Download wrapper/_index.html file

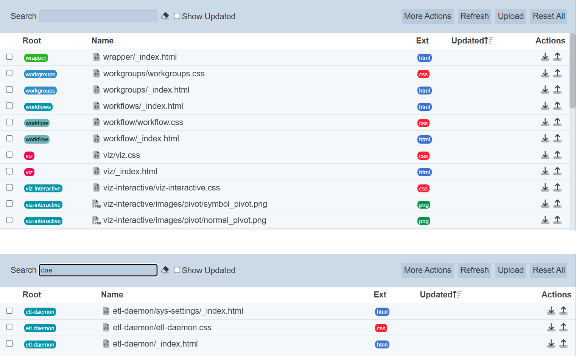point(545,57)
